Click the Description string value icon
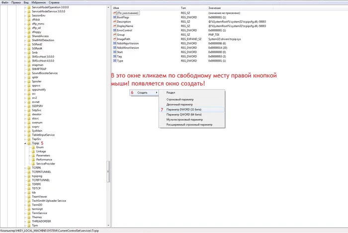 115,21
